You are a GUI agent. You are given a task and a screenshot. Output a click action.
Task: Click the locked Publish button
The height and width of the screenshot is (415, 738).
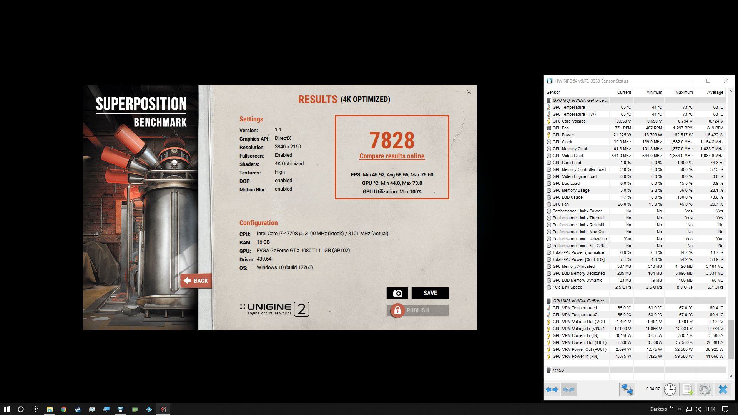(417, 310)
